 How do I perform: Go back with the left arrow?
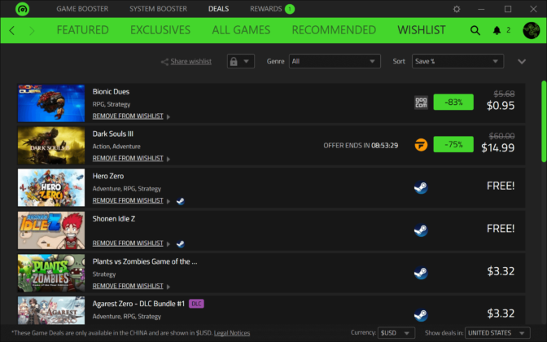(x=12, y=30)
